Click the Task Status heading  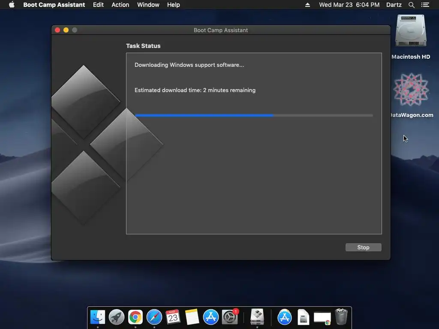pyautogui.click(x=143, y=46)
